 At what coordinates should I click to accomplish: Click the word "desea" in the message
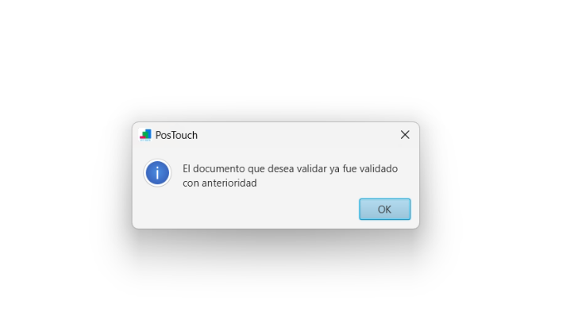280,169
